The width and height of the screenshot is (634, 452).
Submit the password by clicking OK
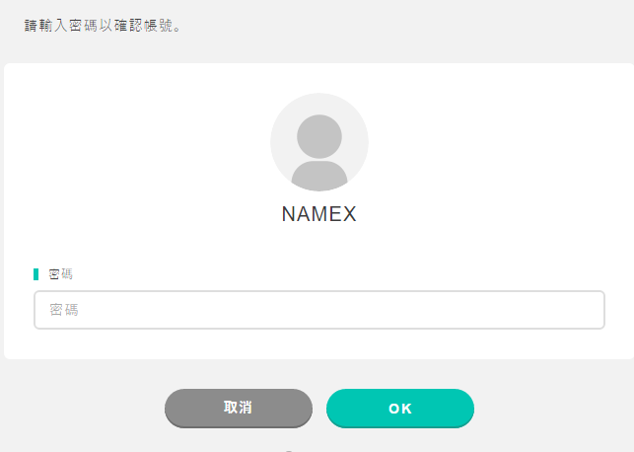pyautogui.click(x=400, y=409)
